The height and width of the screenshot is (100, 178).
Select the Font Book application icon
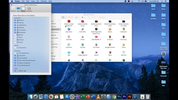(x=96, y=45)
